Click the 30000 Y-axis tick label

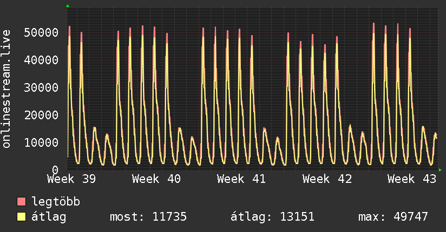pos(41,87)
